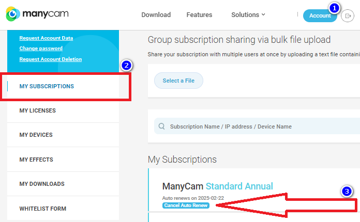Image resolution: width=360 pixels, height=222 pixels.
Task: Click the Select a File button
Action: click(178, 81)
